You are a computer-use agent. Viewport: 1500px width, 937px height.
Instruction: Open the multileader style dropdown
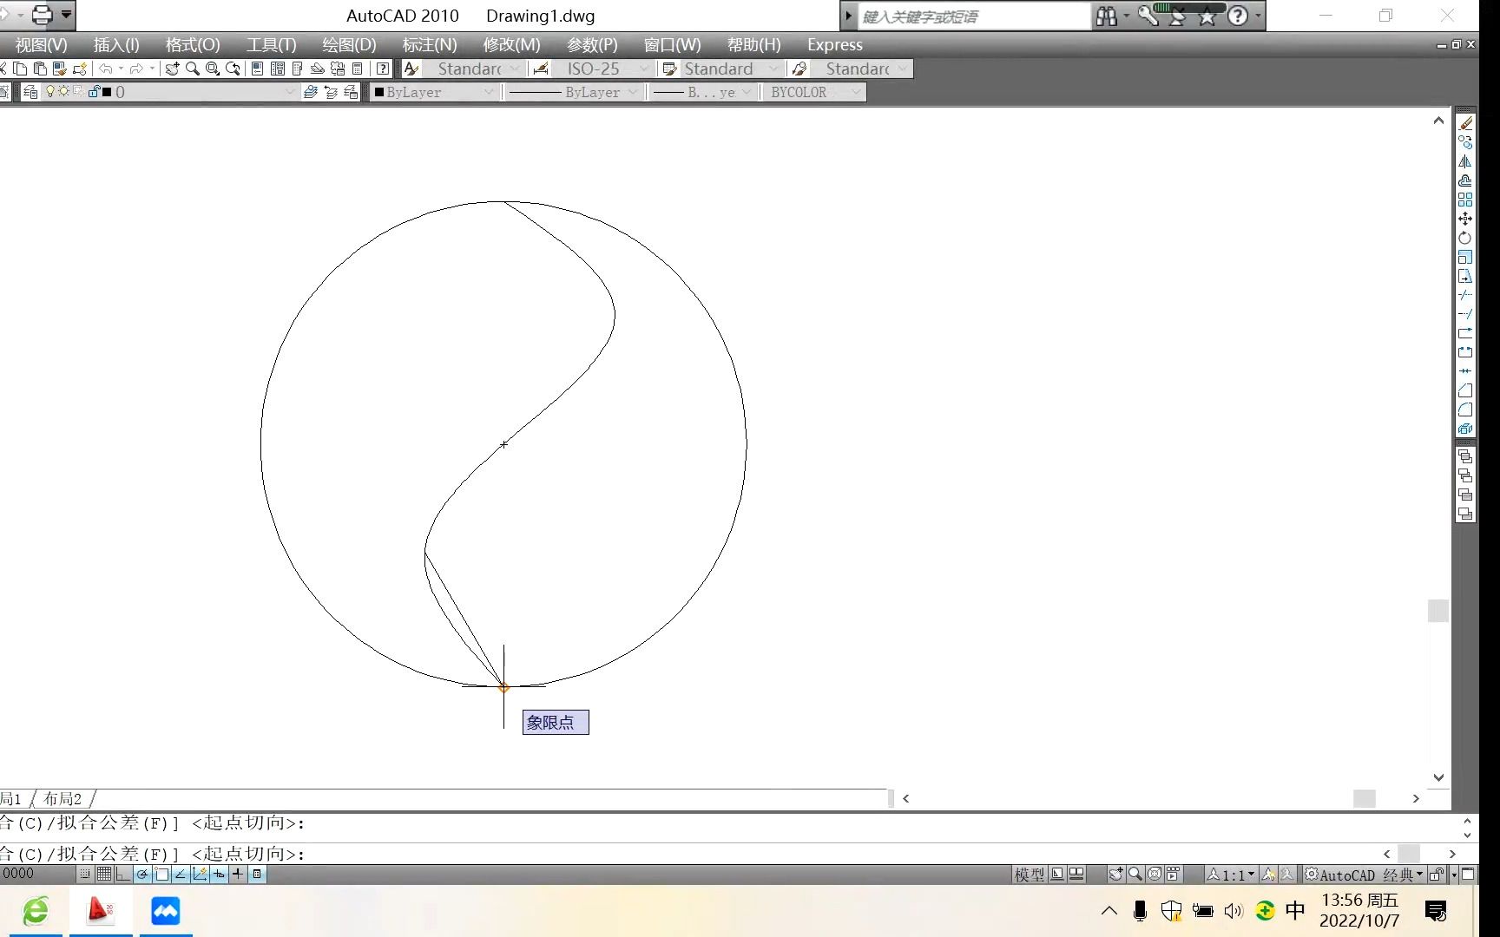point(860,69)
